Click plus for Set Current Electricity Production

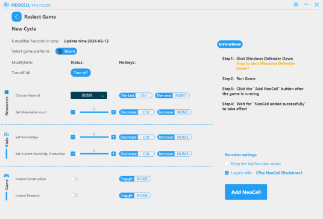(113, 154)
